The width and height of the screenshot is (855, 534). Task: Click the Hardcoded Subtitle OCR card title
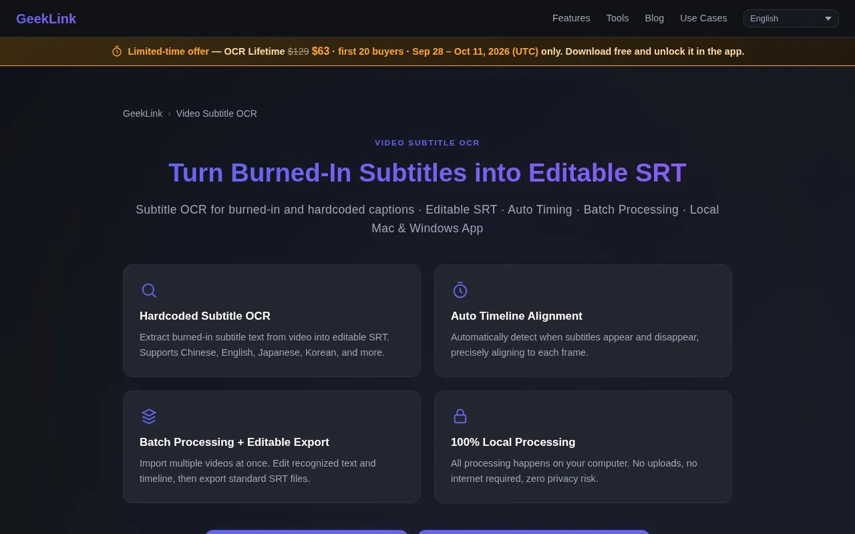[x=205, y=316]
